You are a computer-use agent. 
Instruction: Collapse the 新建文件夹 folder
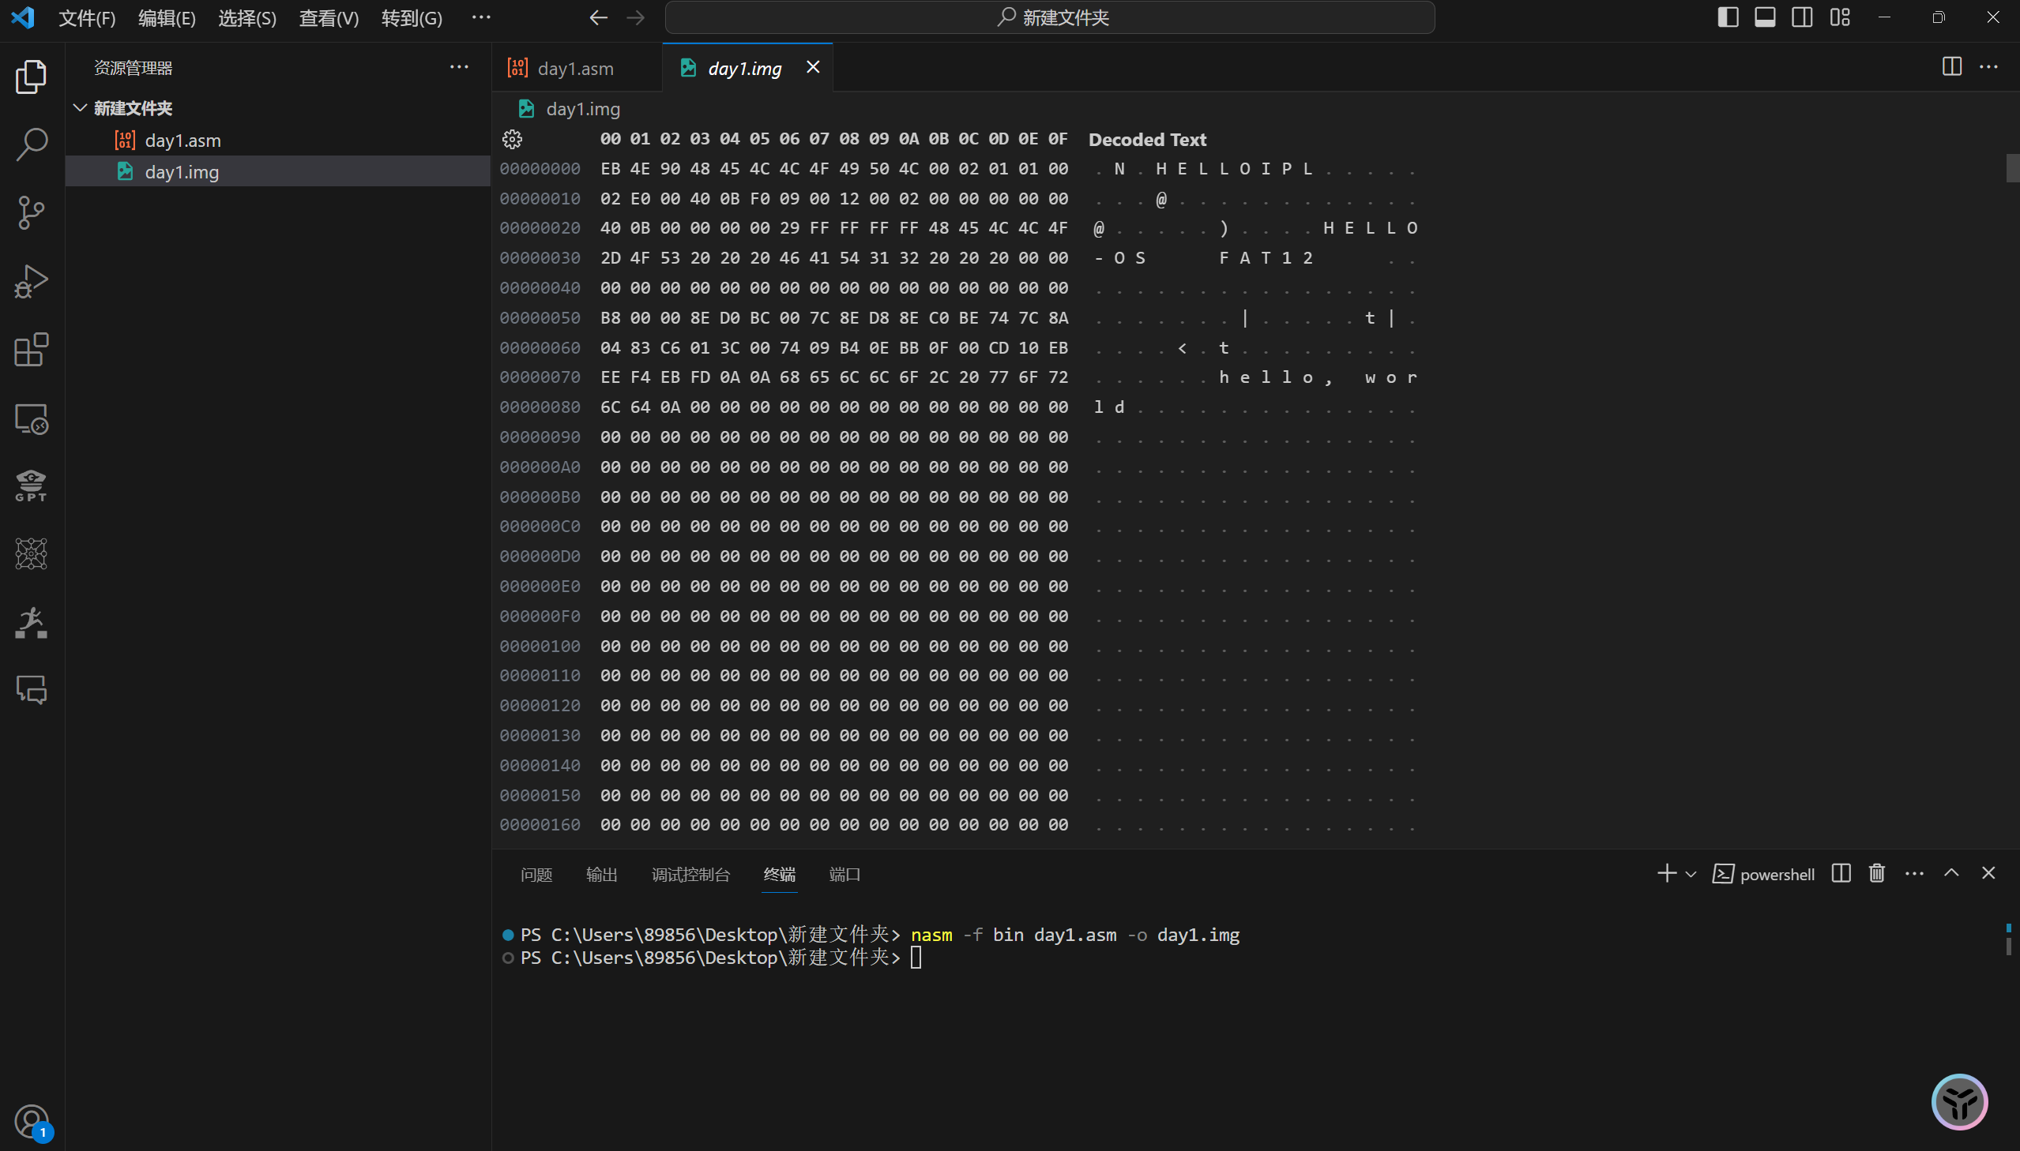[277, 108]
